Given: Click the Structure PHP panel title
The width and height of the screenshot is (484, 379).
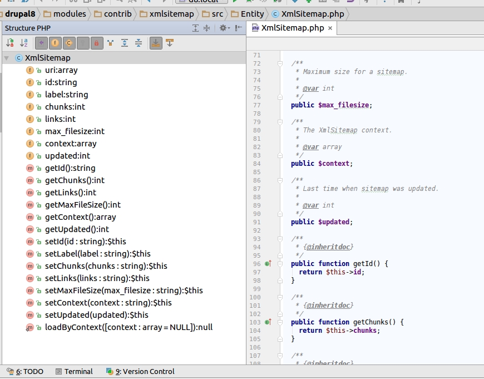Looking at the screenshot, I should 28,28.
